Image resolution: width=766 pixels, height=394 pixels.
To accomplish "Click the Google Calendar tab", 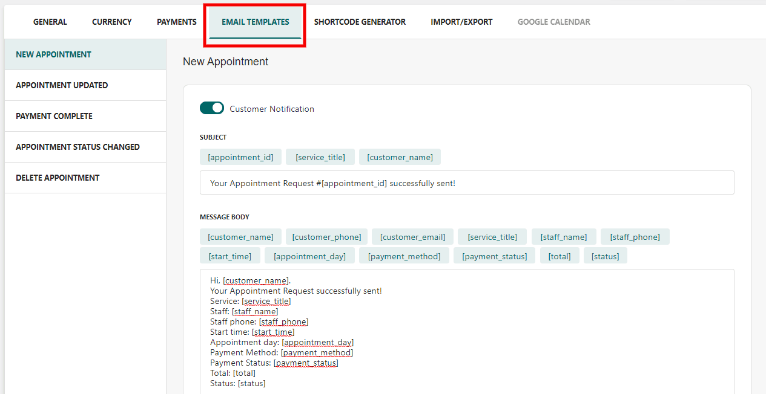I will pyautogui.click(x=554, y=22).
